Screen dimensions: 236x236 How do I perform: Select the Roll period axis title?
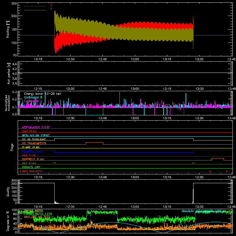9,73
